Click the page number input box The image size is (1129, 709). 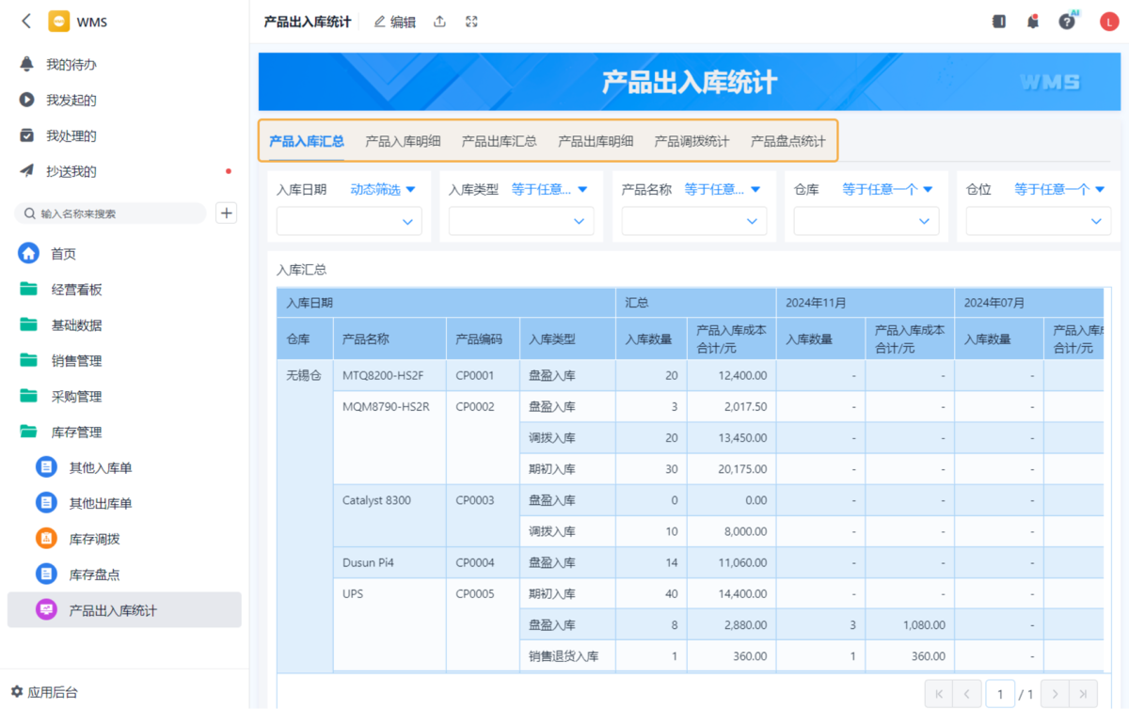click(x=999, y=694)
